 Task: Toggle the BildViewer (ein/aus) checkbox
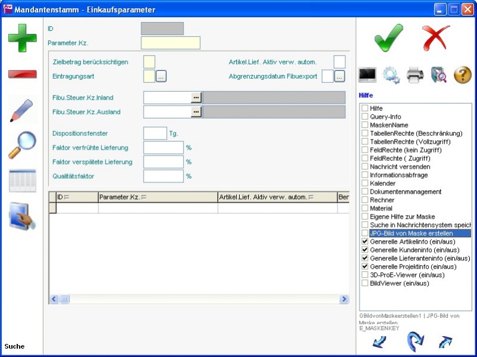click(x=365, y=284)
